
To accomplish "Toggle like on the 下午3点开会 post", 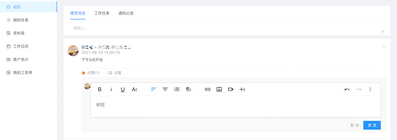I will tap(90, 73).
